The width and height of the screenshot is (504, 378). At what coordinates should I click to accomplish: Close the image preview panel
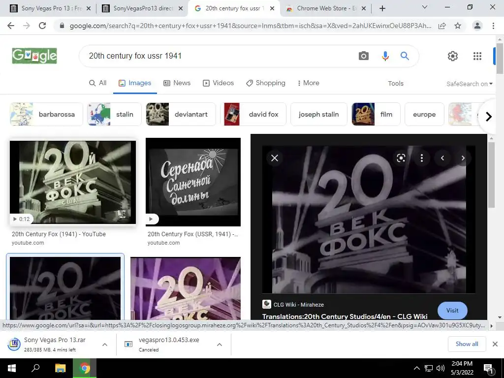point(275,158)
